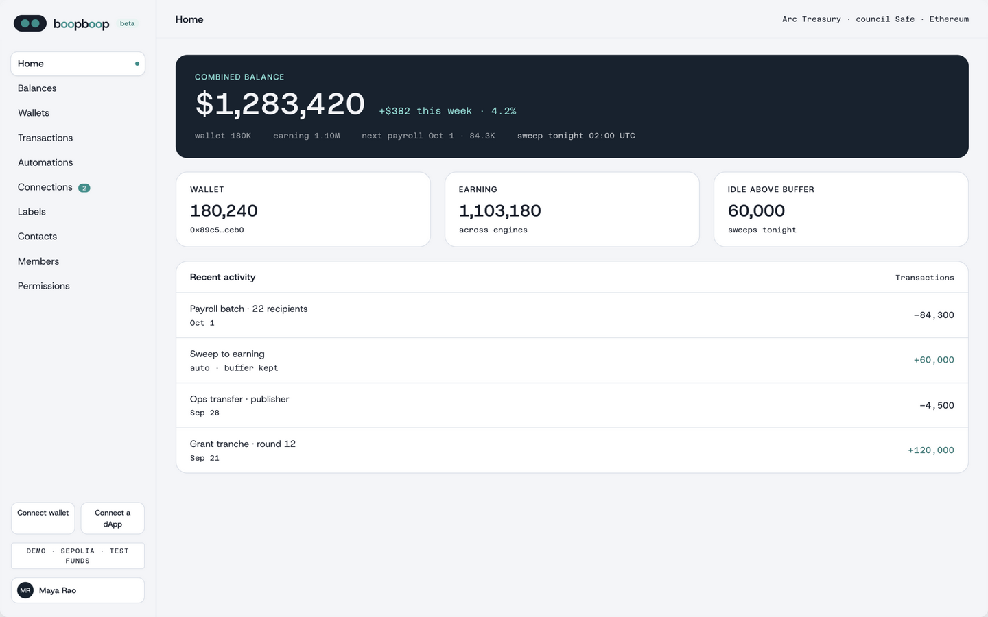Click the Demo Sepolia Test Funds label
The height and width of the screenshot is (617, 988).
point(78,556)
